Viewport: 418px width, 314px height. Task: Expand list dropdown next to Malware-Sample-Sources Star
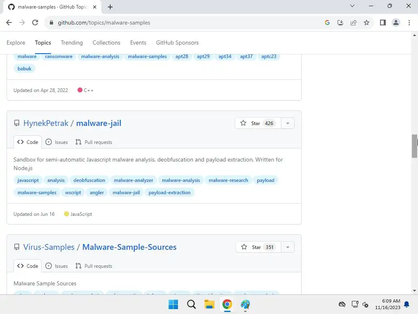coord(288,247)
